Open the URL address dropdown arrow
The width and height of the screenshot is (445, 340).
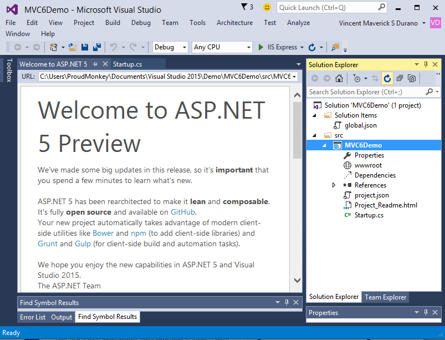pos(294,77)
